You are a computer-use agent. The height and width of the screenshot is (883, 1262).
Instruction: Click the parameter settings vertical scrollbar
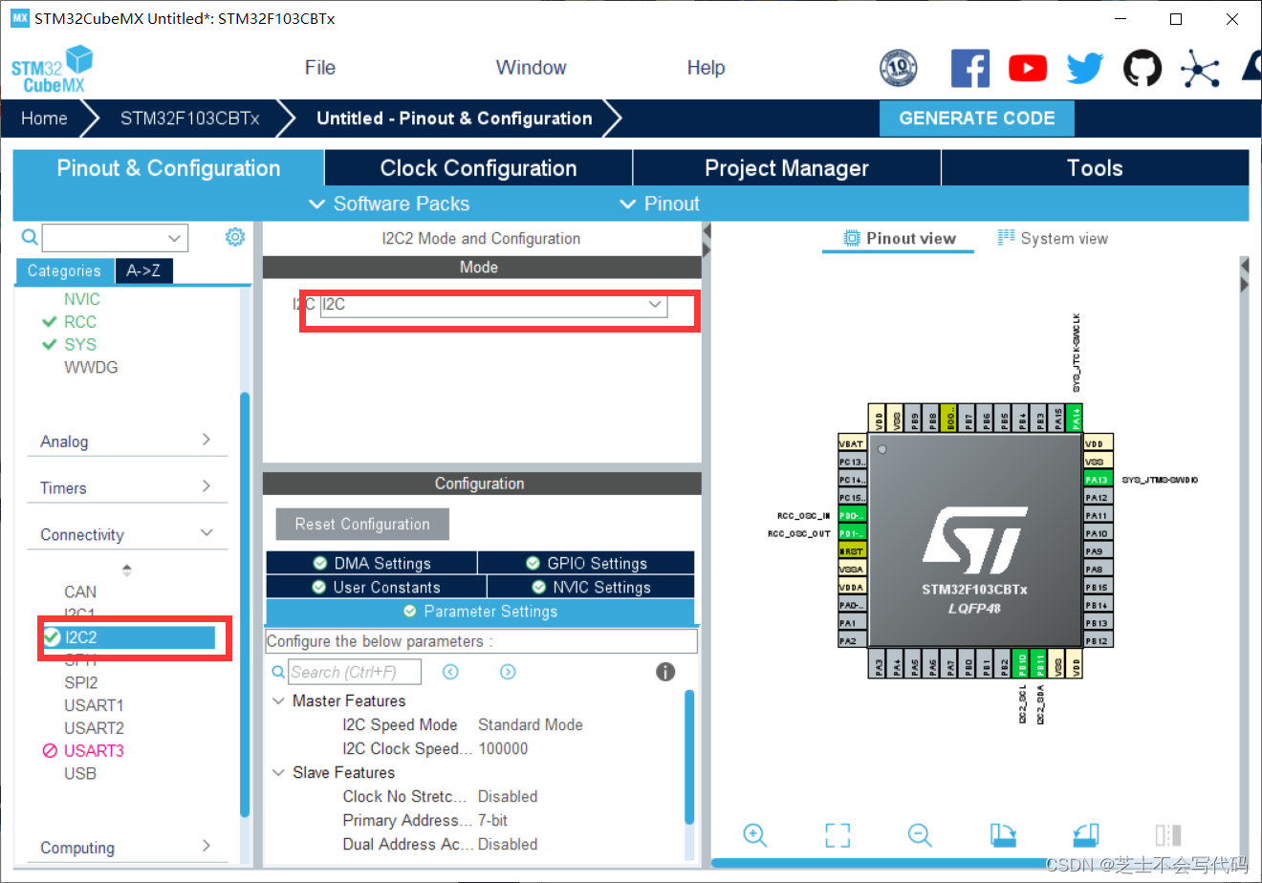click(x=689, y=757)
